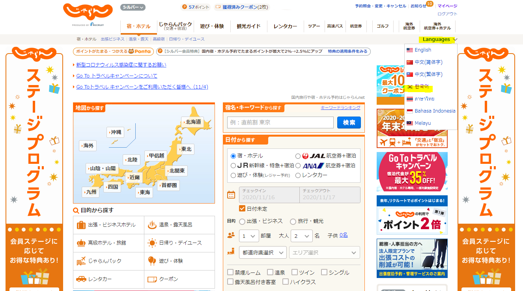Check the ハイクラス checkbox
Viewport: 523px width, 291px height.
(285, 282)
